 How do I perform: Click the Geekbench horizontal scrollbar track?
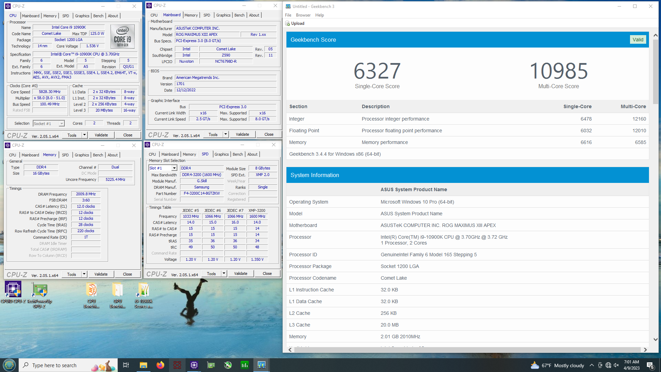pyautogui.click(x=468, y=350)
